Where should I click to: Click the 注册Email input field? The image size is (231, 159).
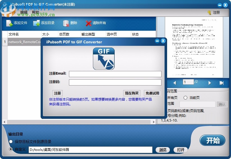tap(115, 74)
